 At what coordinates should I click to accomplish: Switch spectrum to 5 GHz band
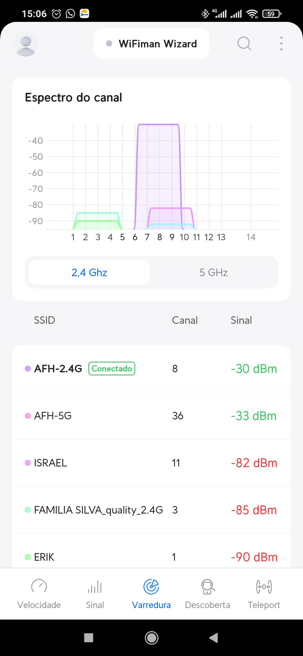214,272
